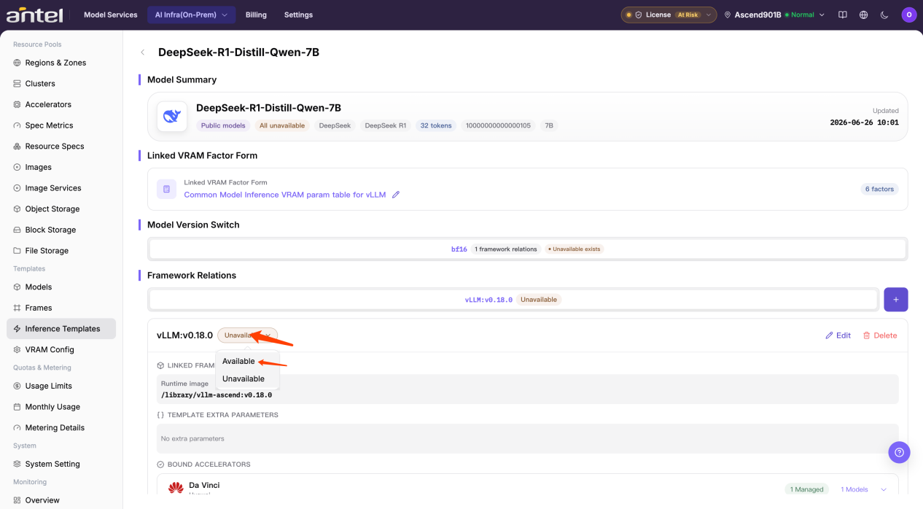Screen dimensions: 923x509
Task: Delete the vLLM:v0.18.0 relation
Action: (880, 335)
